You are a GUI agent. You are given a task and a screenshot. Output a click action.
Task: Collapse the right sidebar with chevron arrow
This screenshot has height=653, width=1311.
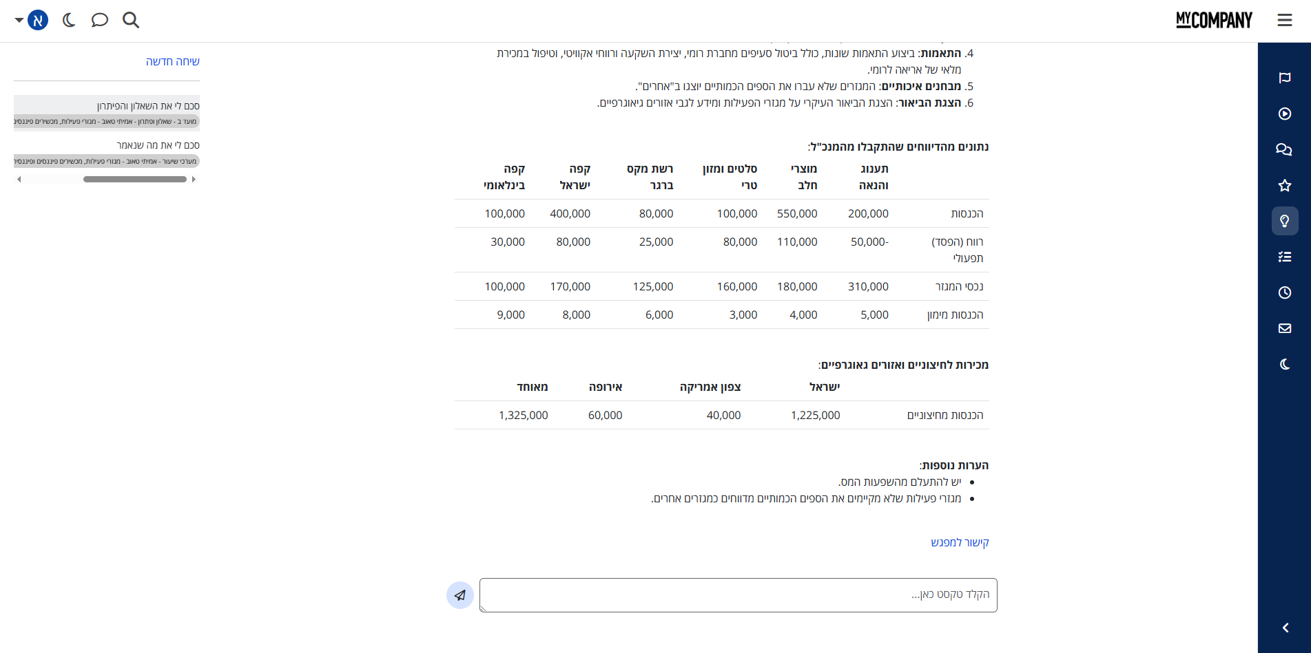1285,628
